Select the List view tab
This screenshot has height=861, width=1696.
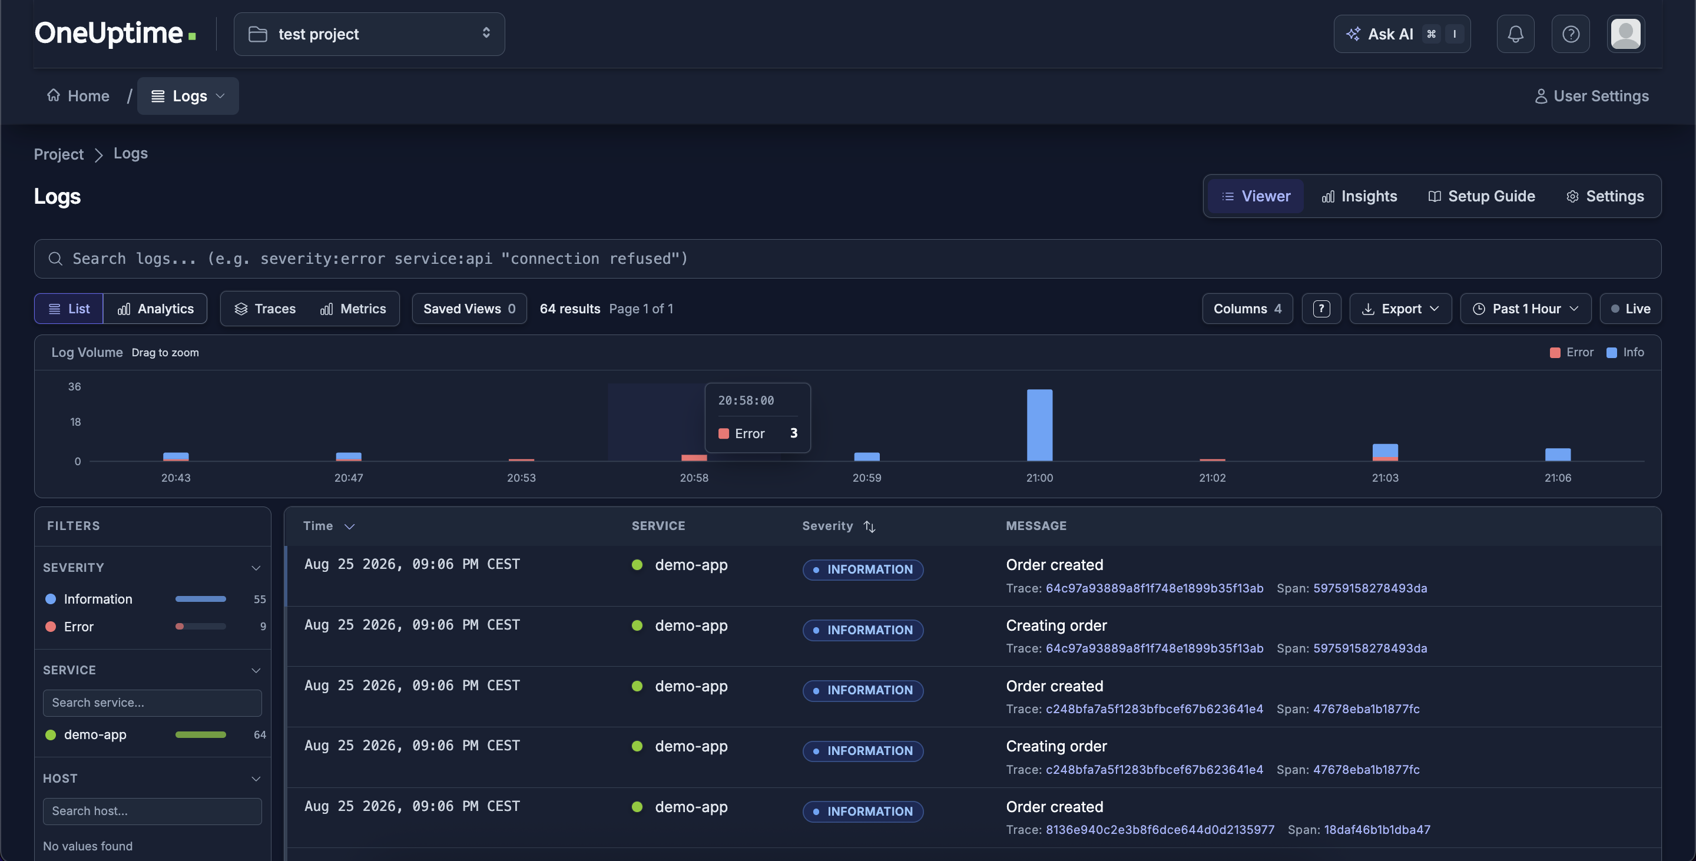tap(68, 309)
